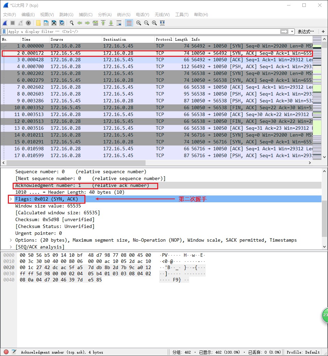Open the 文件(F) menu

tap(10, 14)
